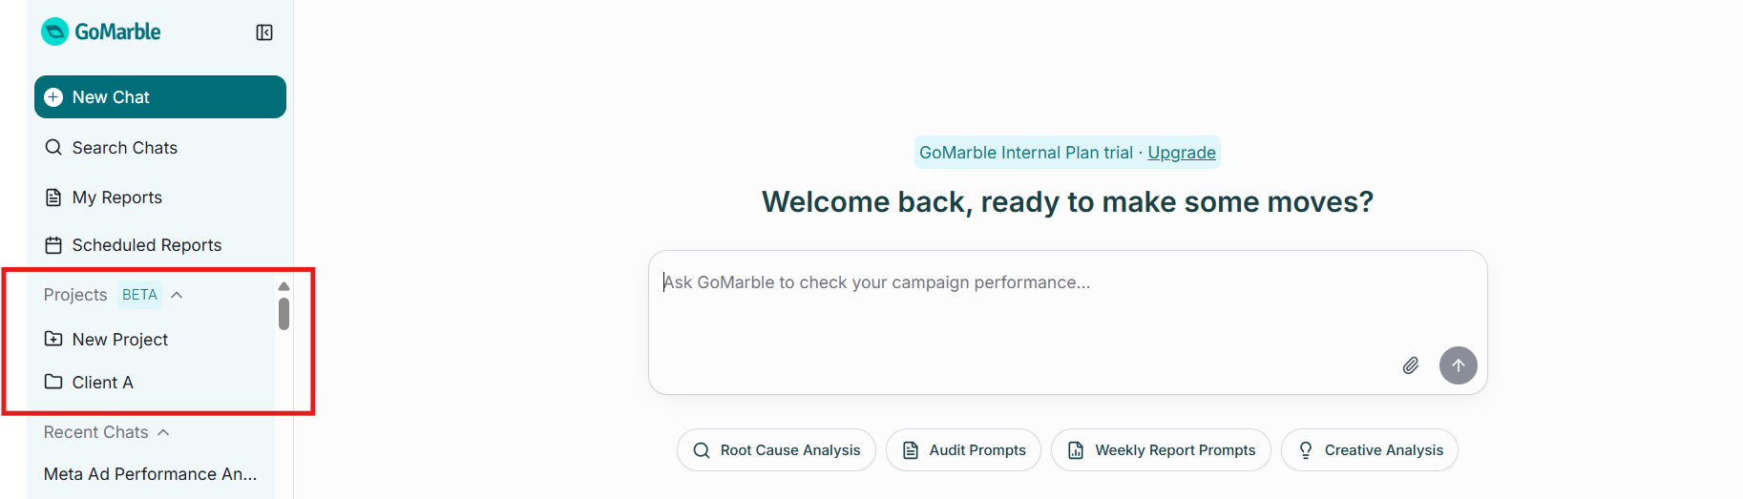
Task: Collapse the sidebar with panel icon
Action: coord(264,32)
